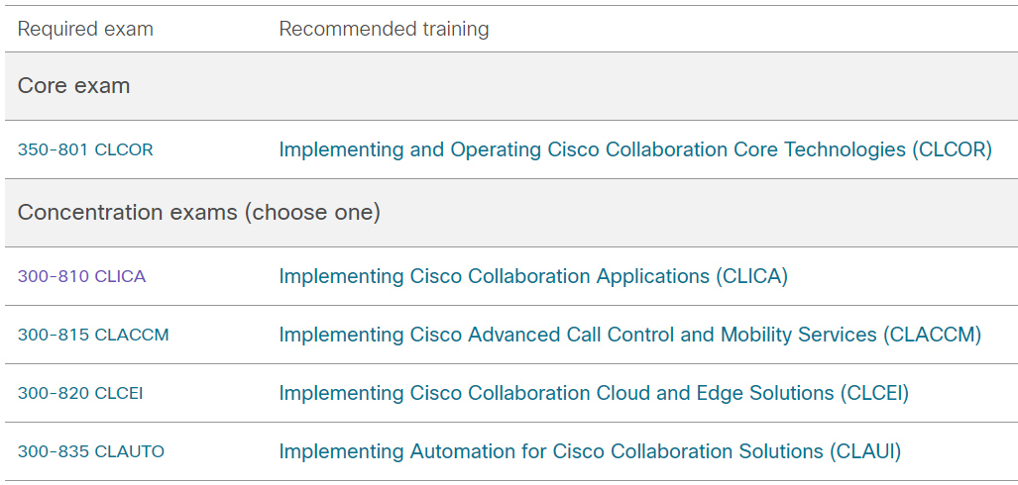Open Collaboration Cloud and Edge Solutions training
The width and height of the screenshot is (1018, 485).
point(593,394)
